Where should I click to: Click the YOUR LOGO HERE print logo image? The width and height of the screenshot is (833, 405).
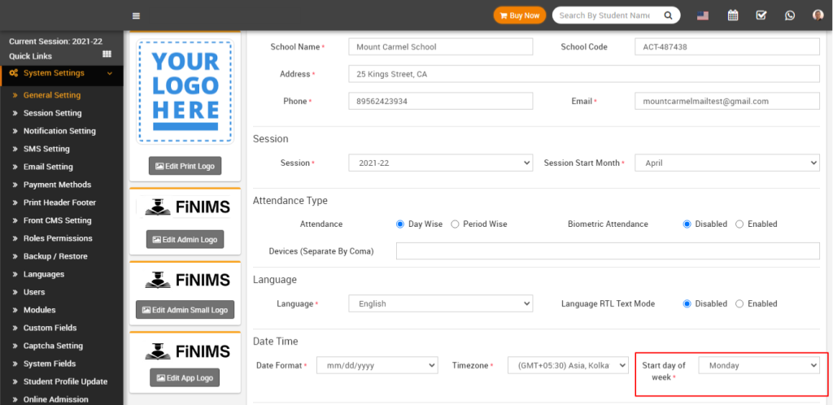185,91
